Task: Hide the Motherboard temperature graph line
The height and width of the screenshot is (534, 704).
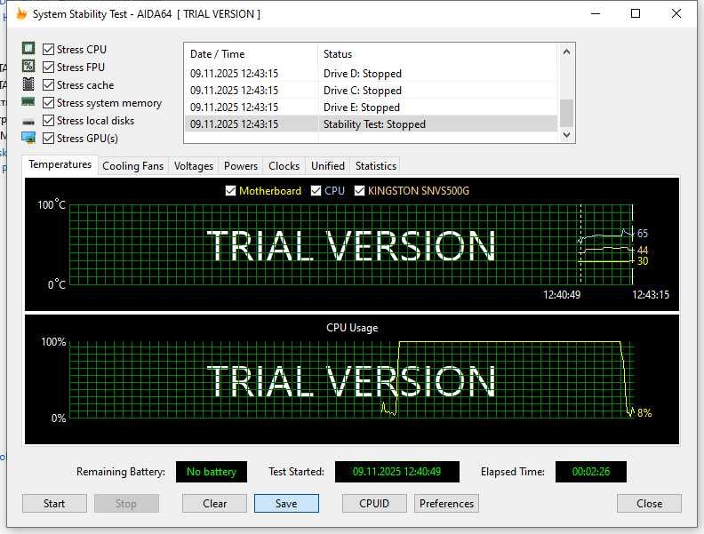Action: [x=230, y=191]
